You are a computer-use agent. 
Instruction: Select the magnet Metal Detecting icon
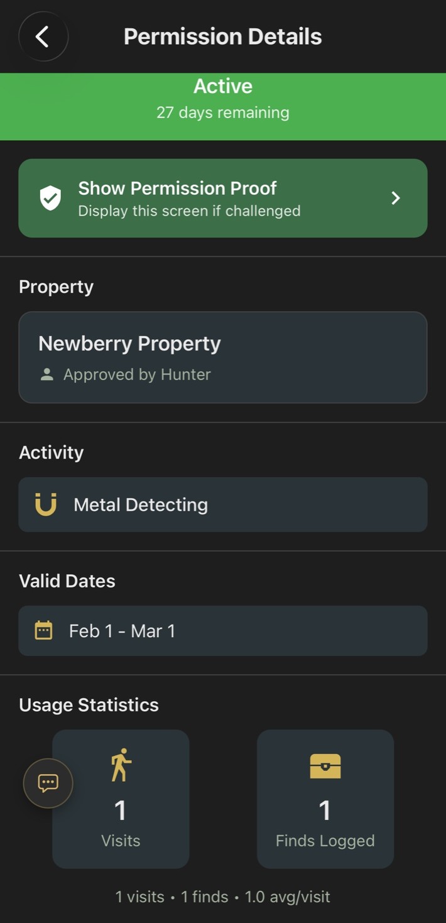coord(46,505)
